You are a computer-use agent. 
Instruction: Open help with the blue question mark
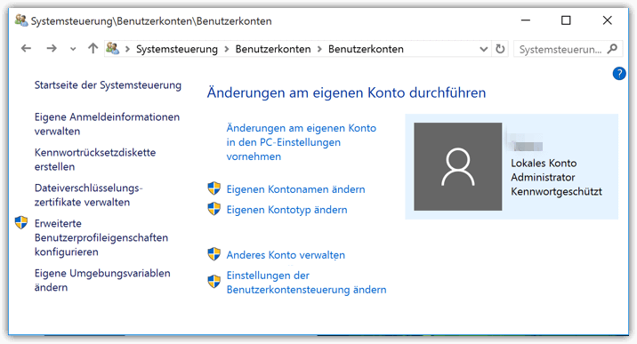[x=619, y=74]
